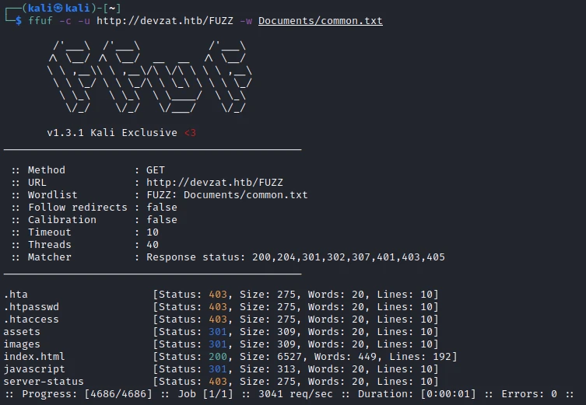This screenshot has width=586, height=405.
Task: Click the Wordlist value line
Action: tap(226, 195)
